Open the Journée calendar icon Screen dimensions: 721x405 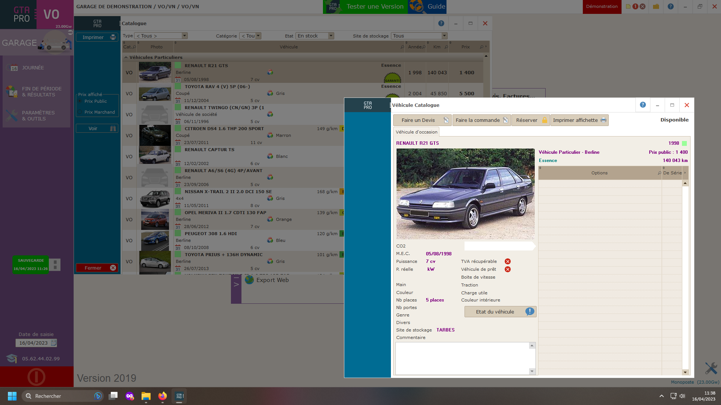tap(14, 68)
